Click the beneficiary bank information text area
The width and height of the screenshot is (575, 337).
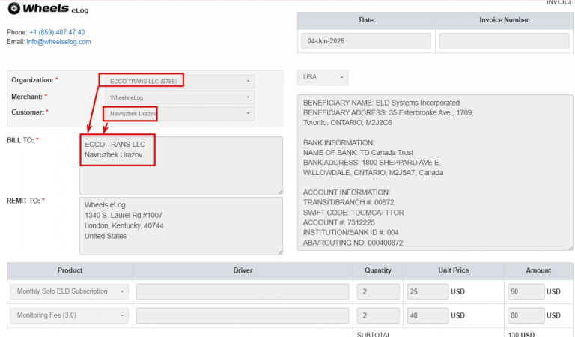435,173
